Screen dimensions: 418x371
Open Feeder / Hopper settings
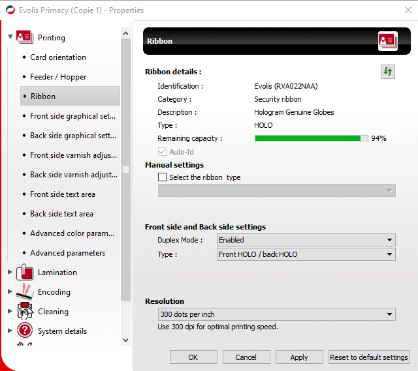click(58, 77)
